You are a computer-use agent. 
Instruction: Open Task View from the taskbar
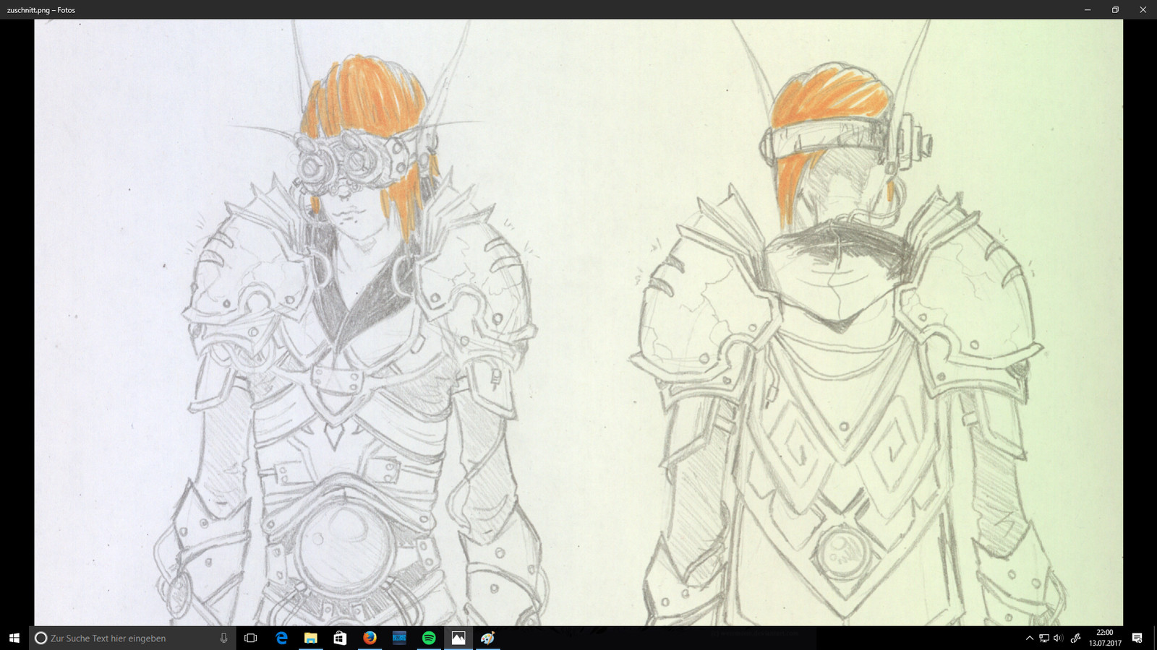coord(250,638)
